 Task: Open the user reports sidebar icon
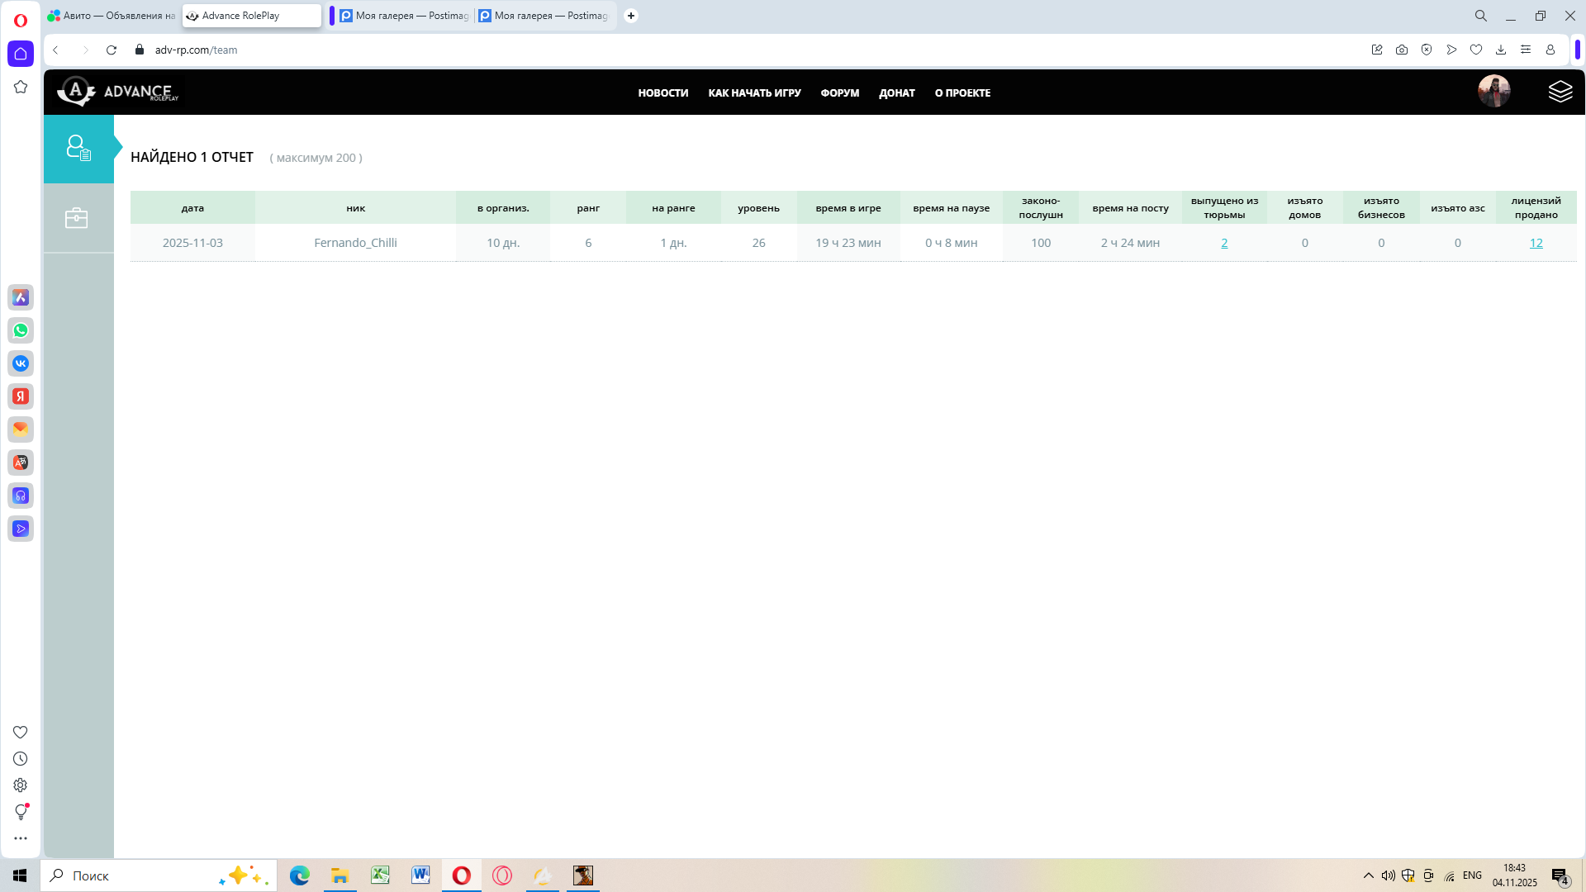click(78, 149)
